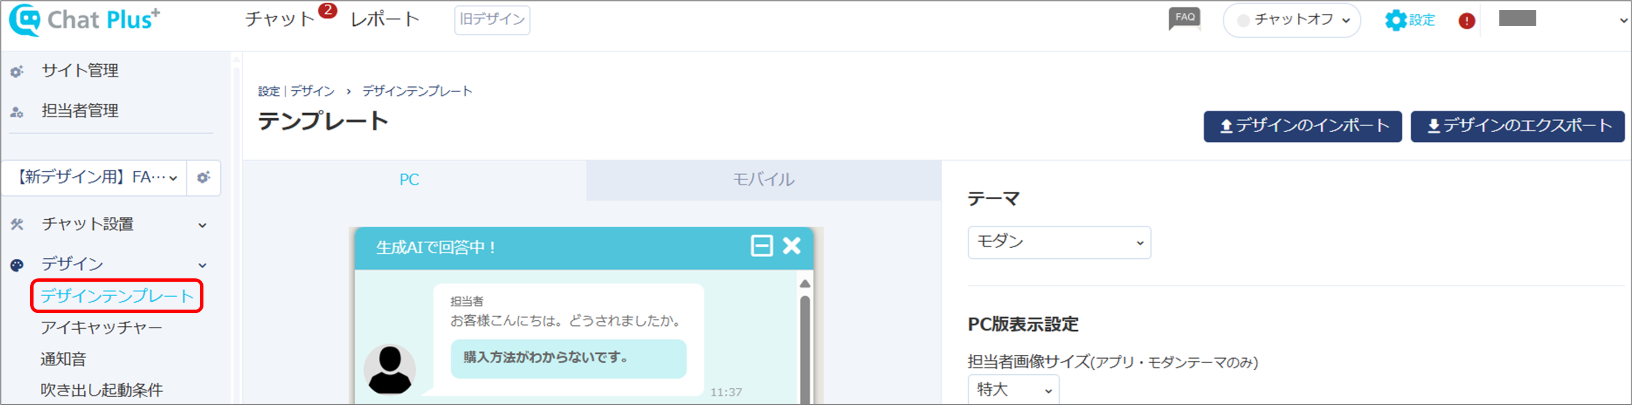Open 担当者管理 in sidebar
The height and width of the screenshot is (405, 1632).
80,111
